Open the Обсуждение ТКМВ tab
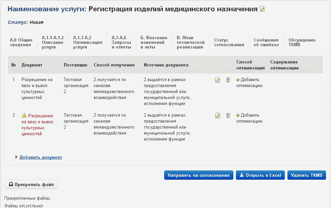The image size is (331, 208). pos(302,42)
